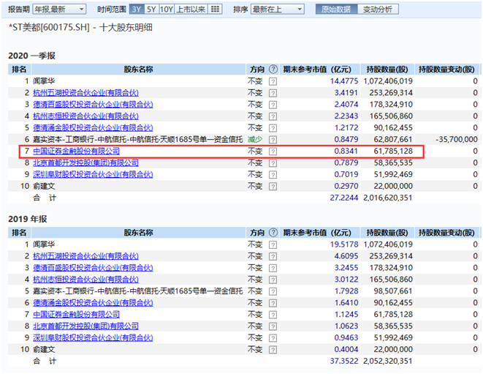Click help icon for 闻掌华 in 2019 年报 table

(273, 244)
